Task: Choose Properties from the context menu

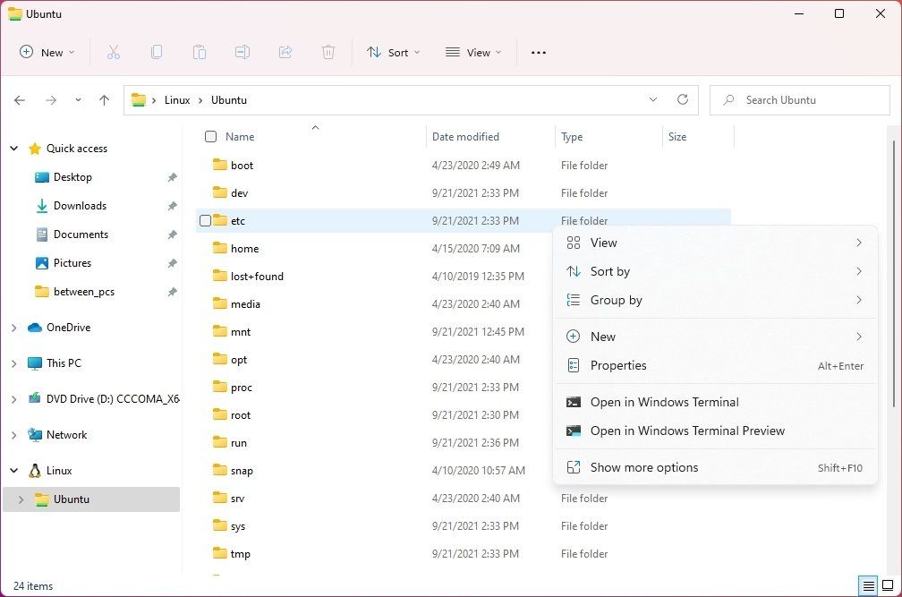Action: 618,365
